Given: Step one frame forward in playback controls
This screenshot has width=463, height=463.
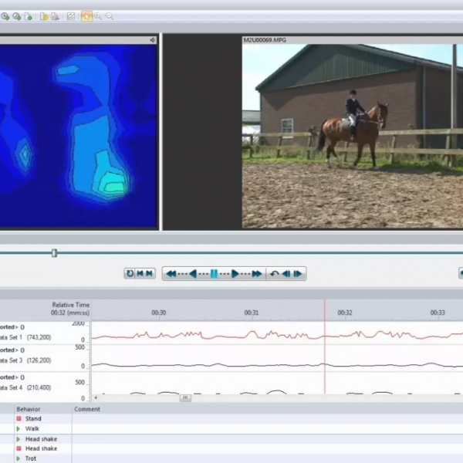Looking at the screenshot, I should pyautogui.click(x=297, y=273).
